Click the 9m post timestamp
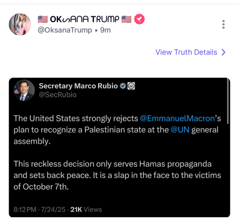Image resolution: width=239 pixels, height=223 pixels. (x=105, y=30)
